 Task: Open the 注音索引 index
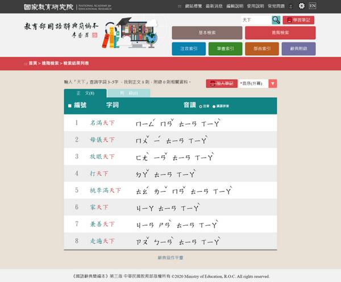tap(189, 49)
